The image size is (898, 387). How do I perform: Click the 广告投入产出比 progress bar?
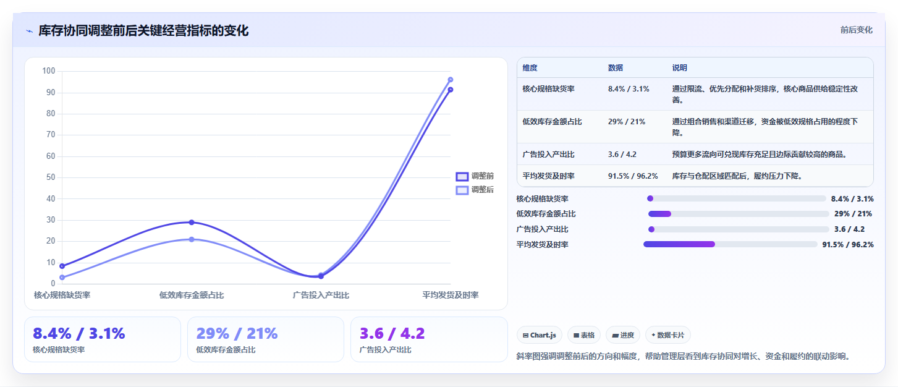(x=739, y=229)
